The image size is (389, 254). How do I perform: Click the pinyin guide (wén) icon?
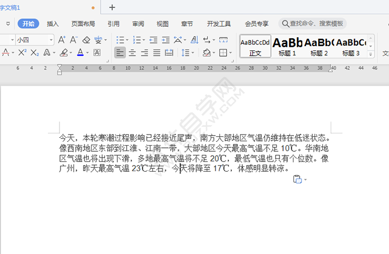tap(98, 40)
